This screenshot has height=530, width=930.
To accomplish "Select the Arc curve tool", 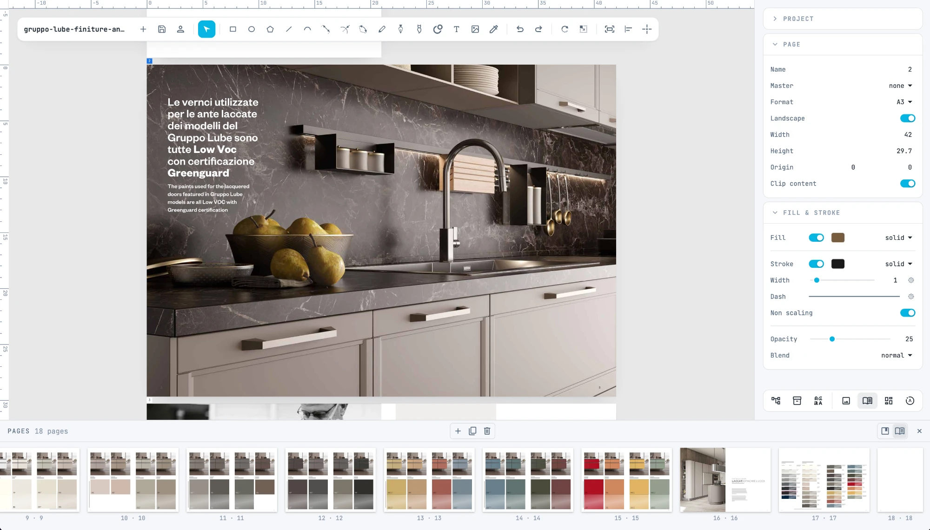I will click(x=307, y=29).
